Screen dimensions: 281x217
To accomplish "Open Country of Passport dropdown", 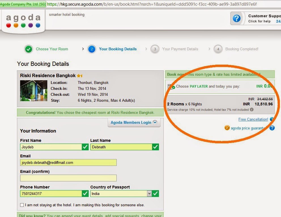I will point(149,194).
